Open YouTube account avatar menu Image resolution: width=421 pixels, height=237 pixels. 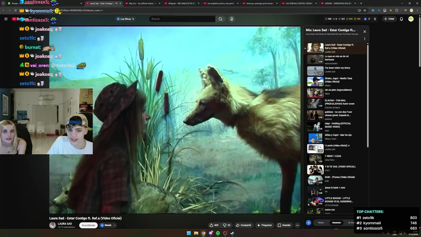pos(411,19)
